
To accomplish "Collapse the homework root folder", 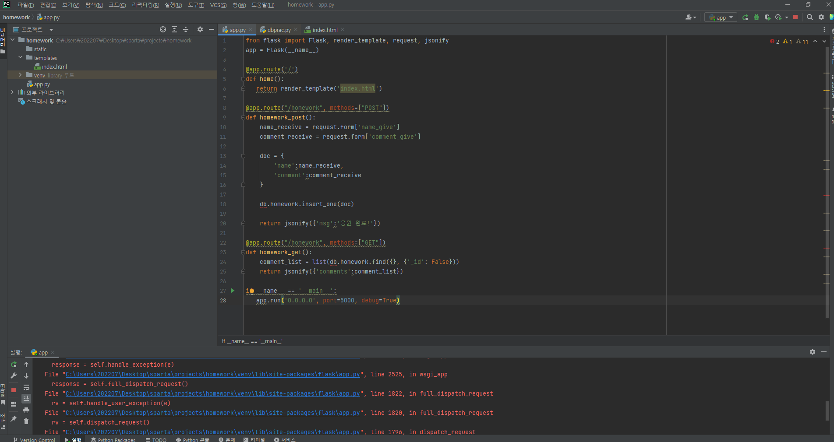I will [x=13, y=40].
